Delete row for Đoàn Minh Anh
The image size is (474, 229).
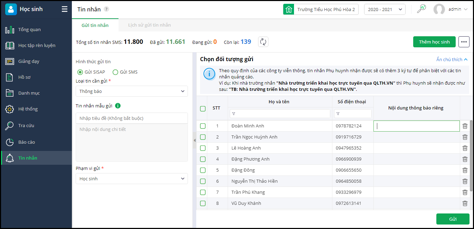click(x=465, y=126)
